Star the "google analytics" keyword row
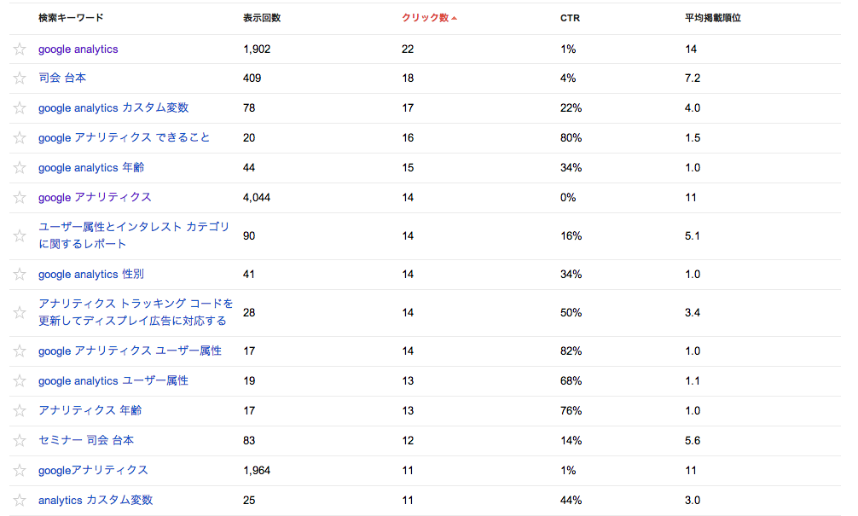 pyautogui.click(x=20, y=49)
